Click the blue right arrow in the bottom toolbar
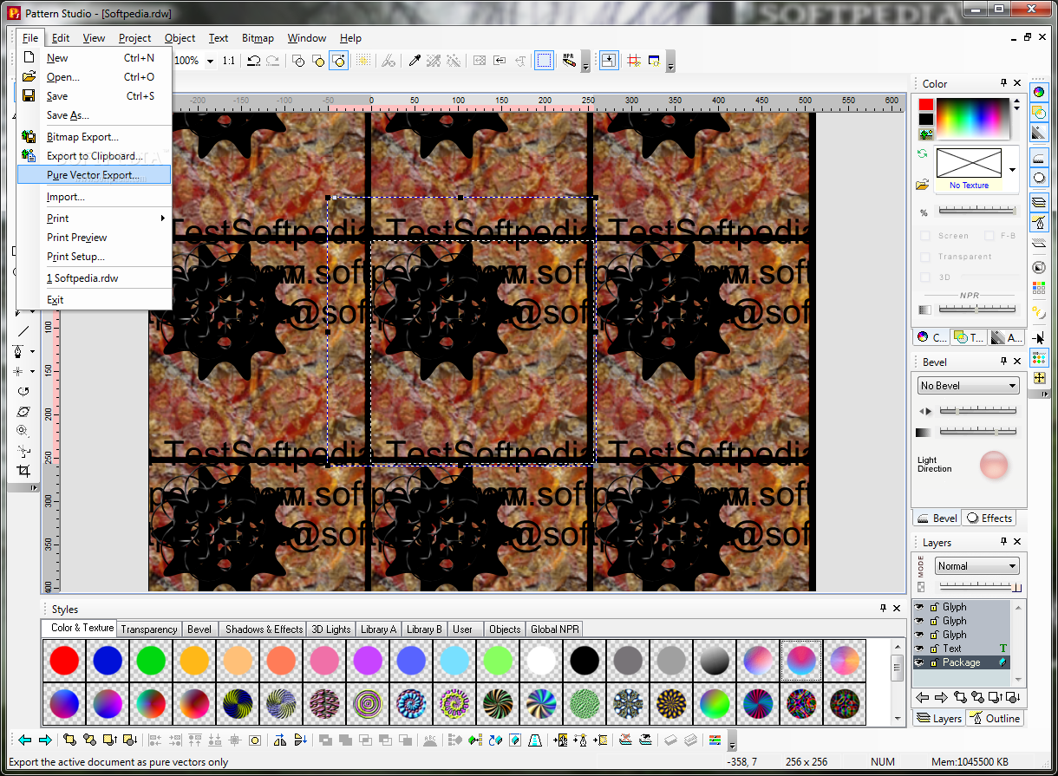This screenshot has width=1058, height=776. click(x=45, y=740)
